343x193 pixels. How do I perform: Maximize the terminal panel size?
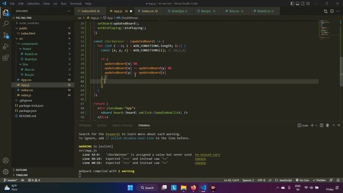point(333,125)
